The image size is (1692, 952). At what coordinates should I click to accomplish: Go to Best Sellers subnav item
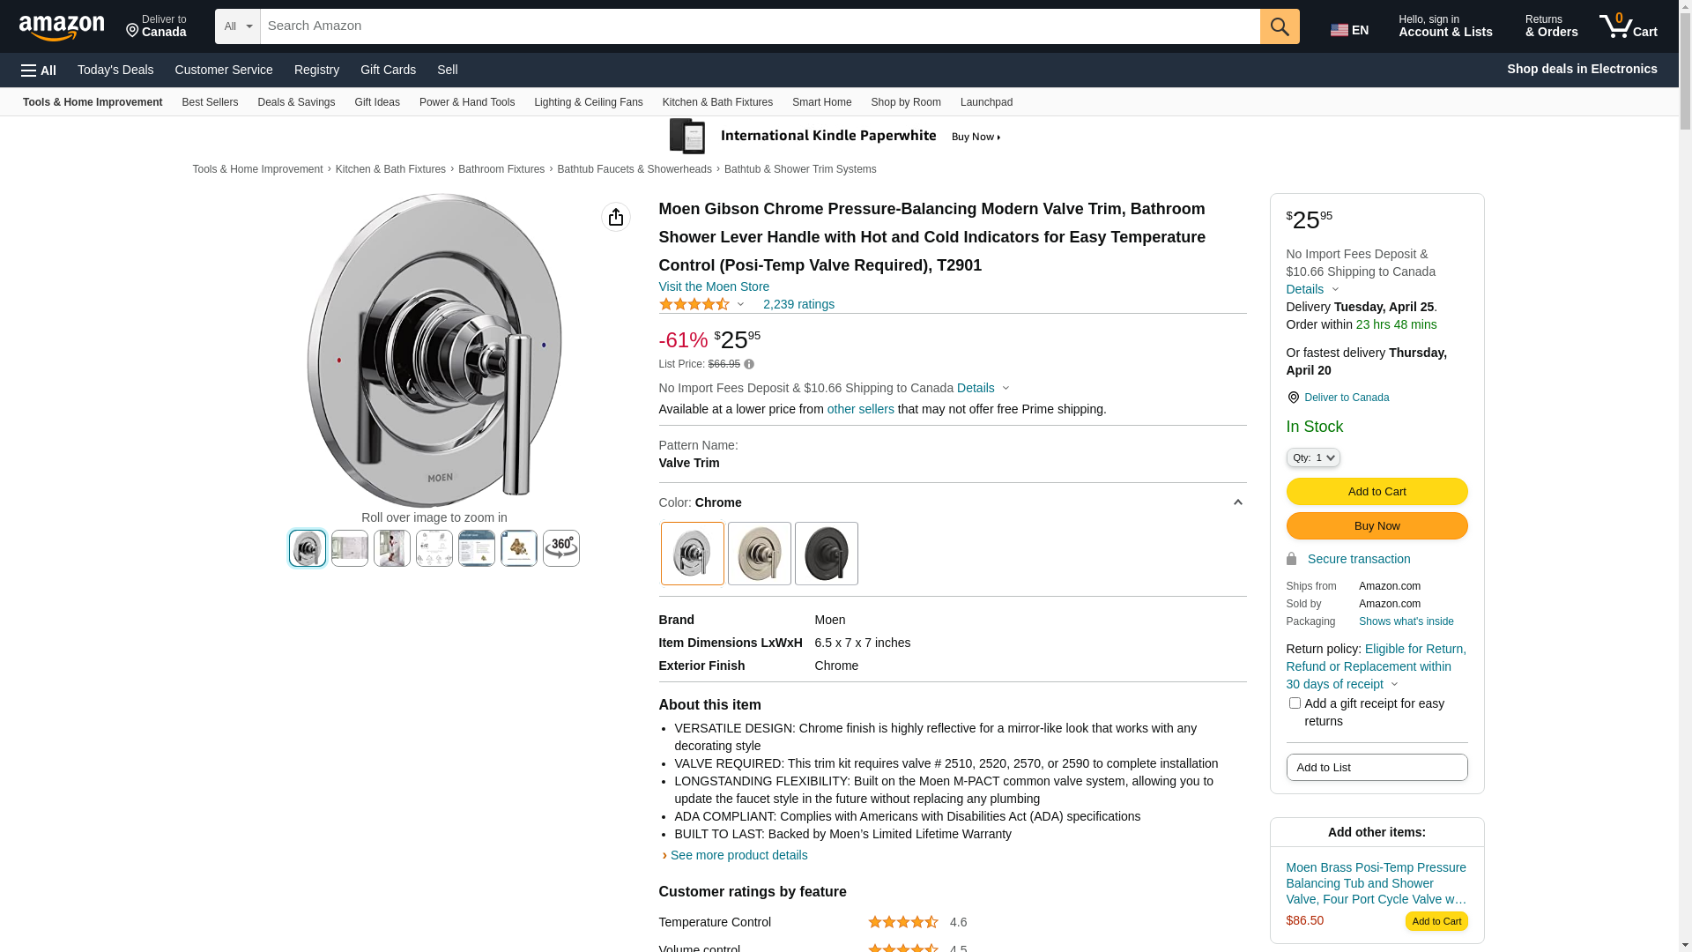[x=210, y=102]
